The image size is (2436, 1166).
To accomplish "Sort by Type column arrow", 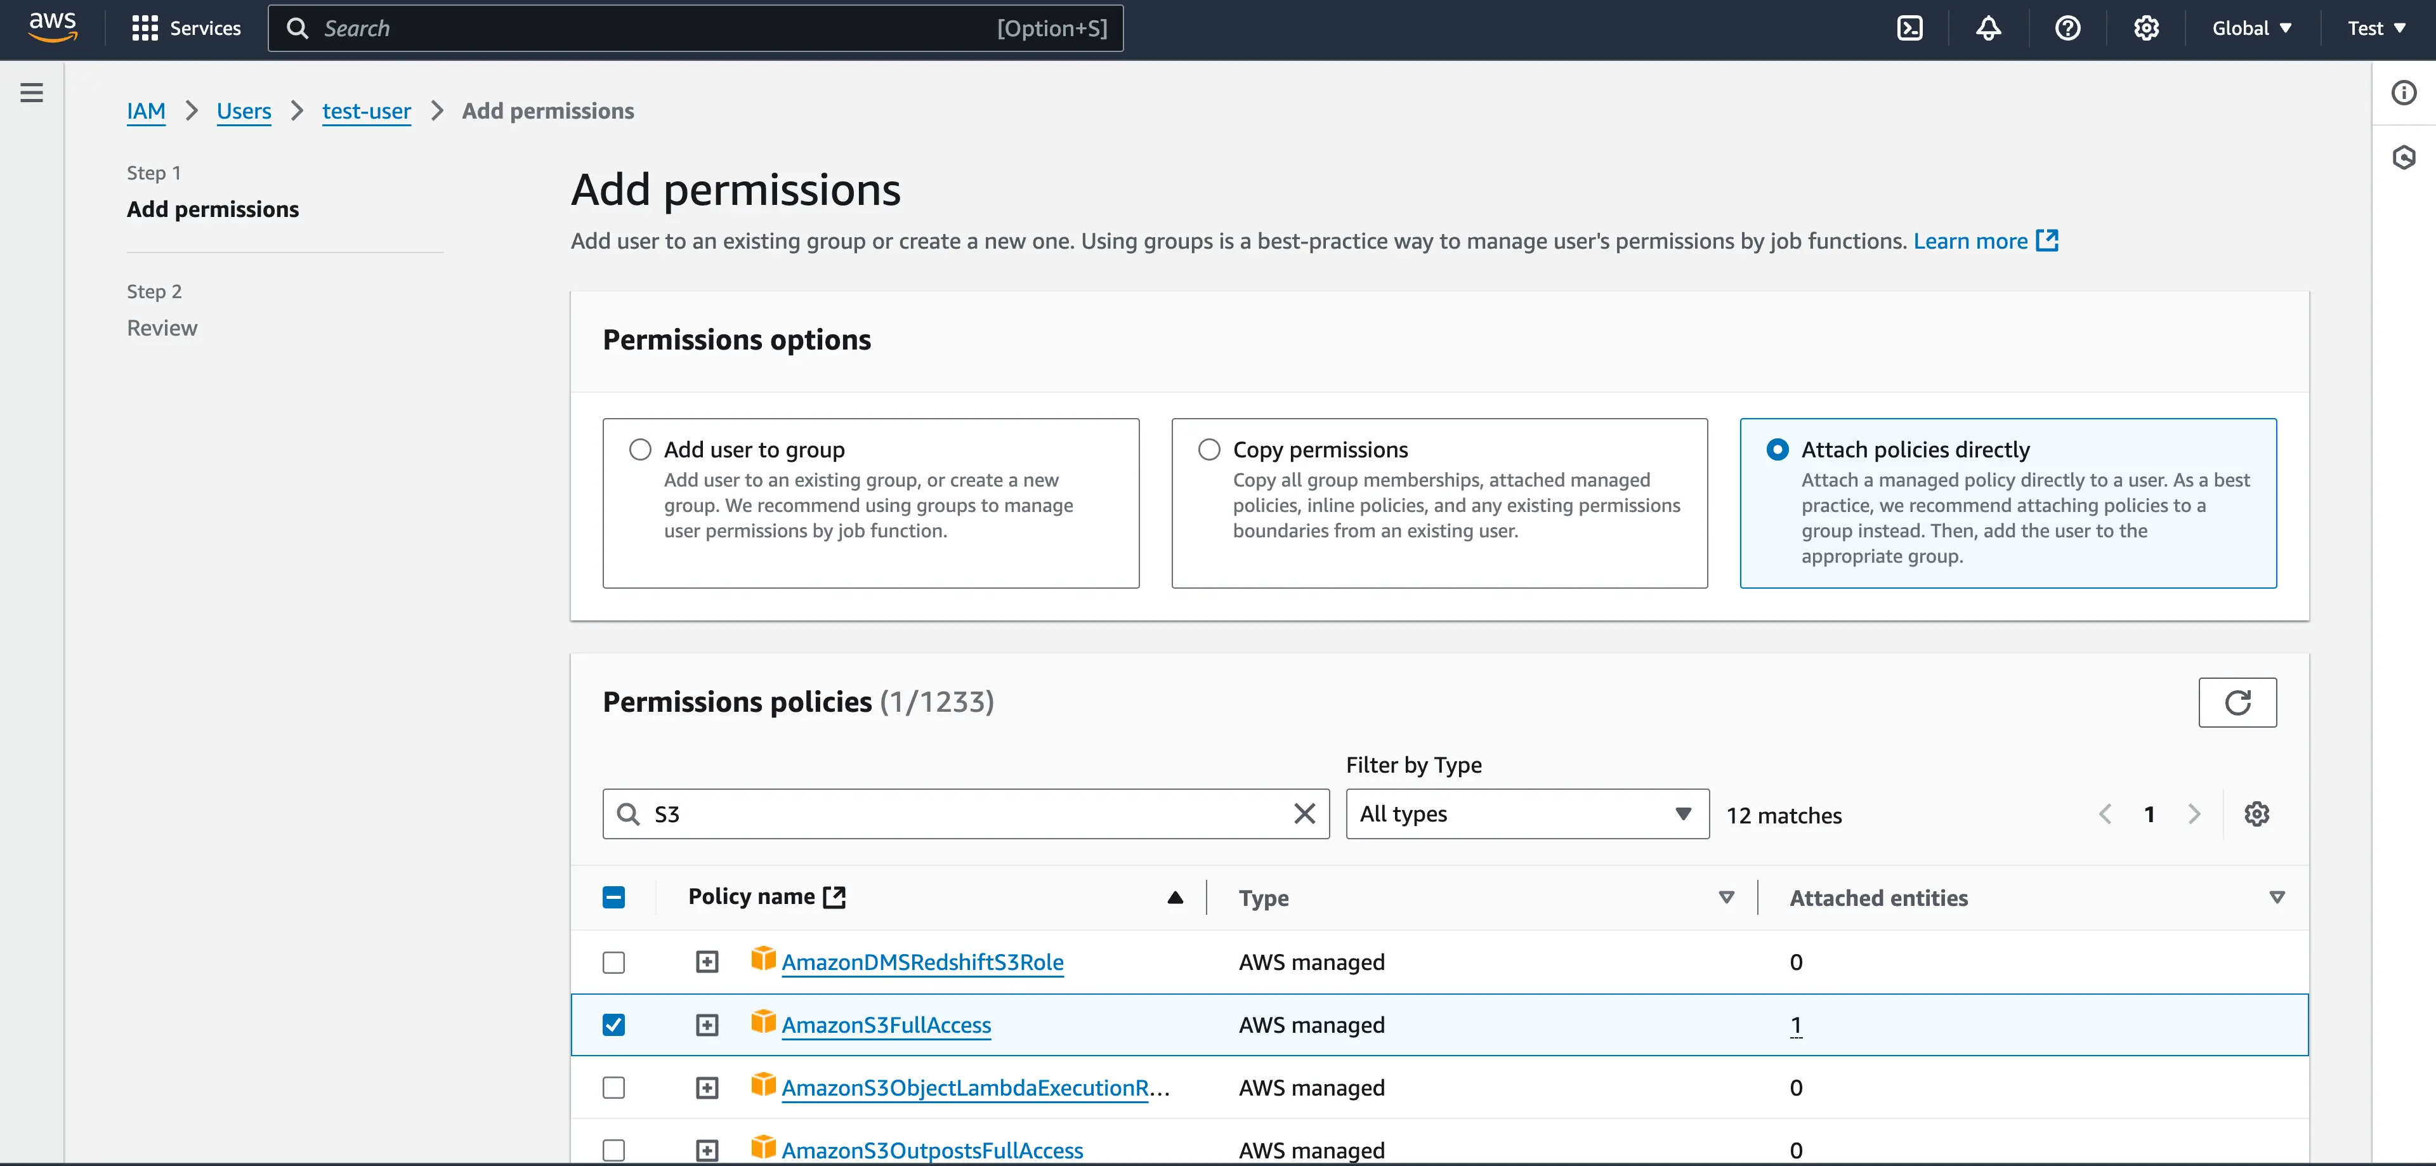I will [1725, 896].
